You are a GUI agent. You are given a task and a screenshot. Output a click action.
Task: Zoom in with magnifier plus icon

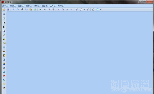click(x=77, y=9)
